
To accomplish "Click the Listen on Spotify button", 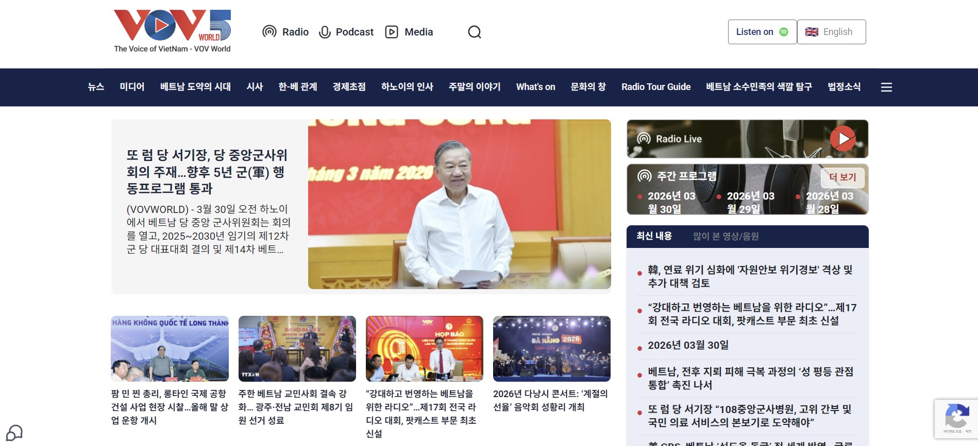I will pos(762,32).
